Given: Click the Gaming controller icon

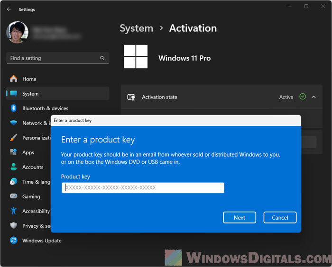Looking at the screenshot, I should [x=14, y=196].
